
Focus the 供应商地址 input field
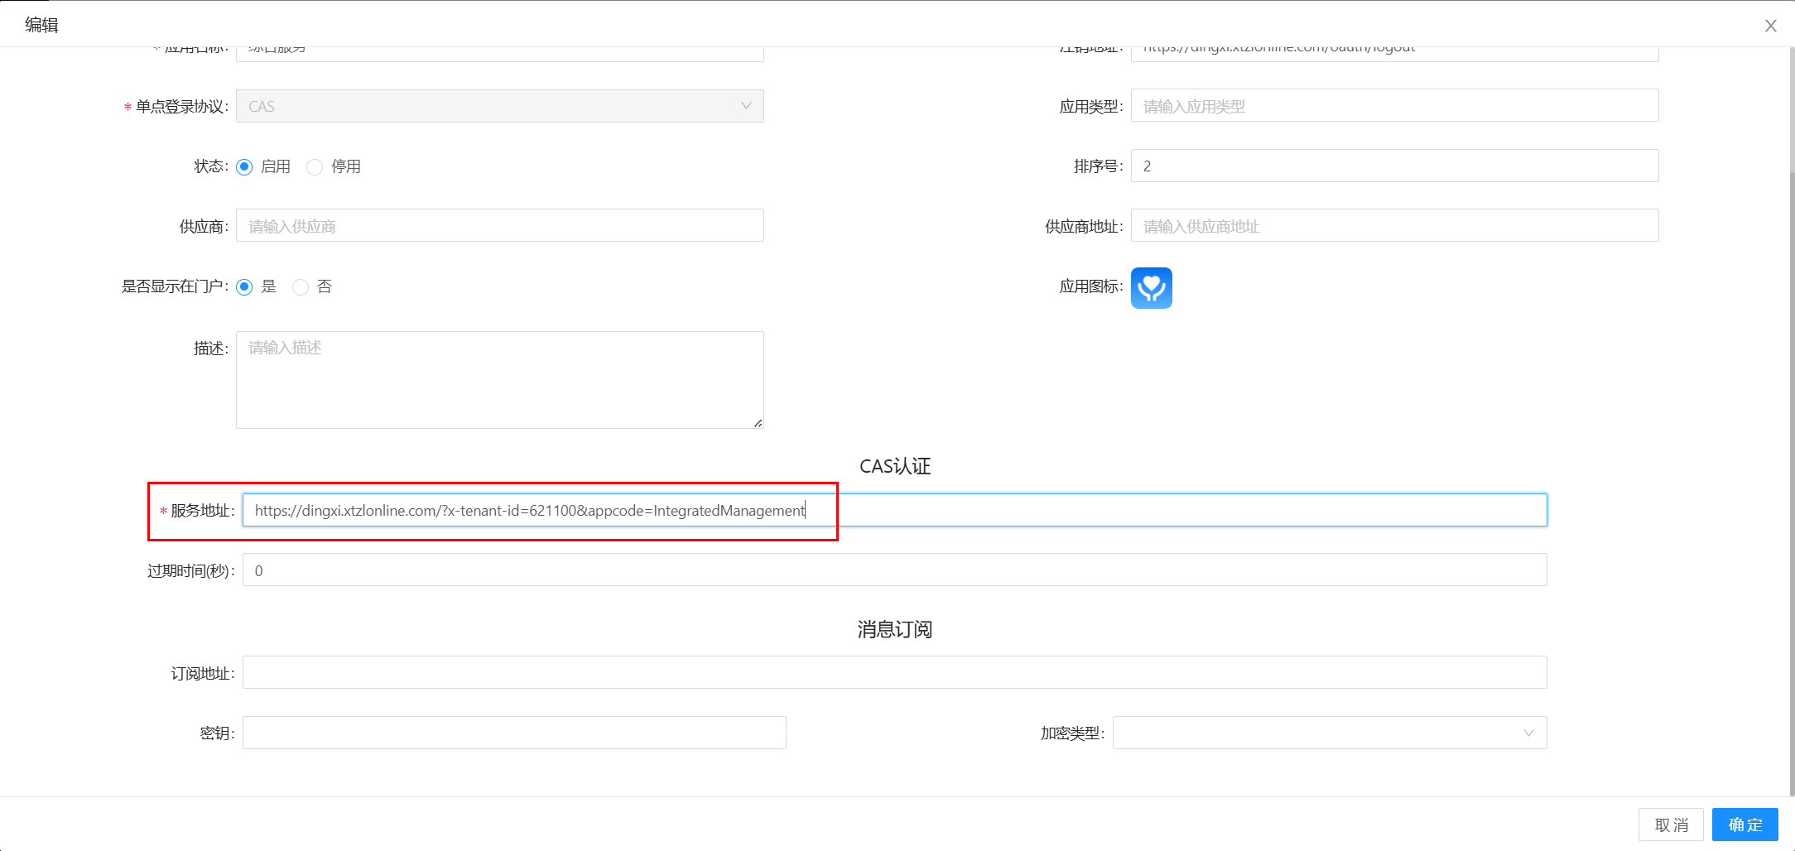tap(1394, 226)
